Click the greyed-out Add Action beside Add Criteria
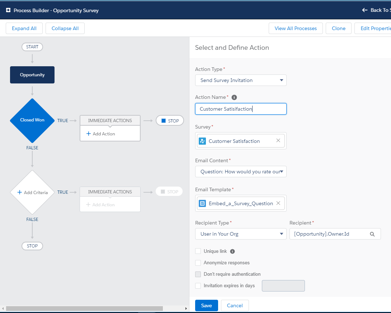Viewport: 391px width, 313px height. tap(100, 205)
